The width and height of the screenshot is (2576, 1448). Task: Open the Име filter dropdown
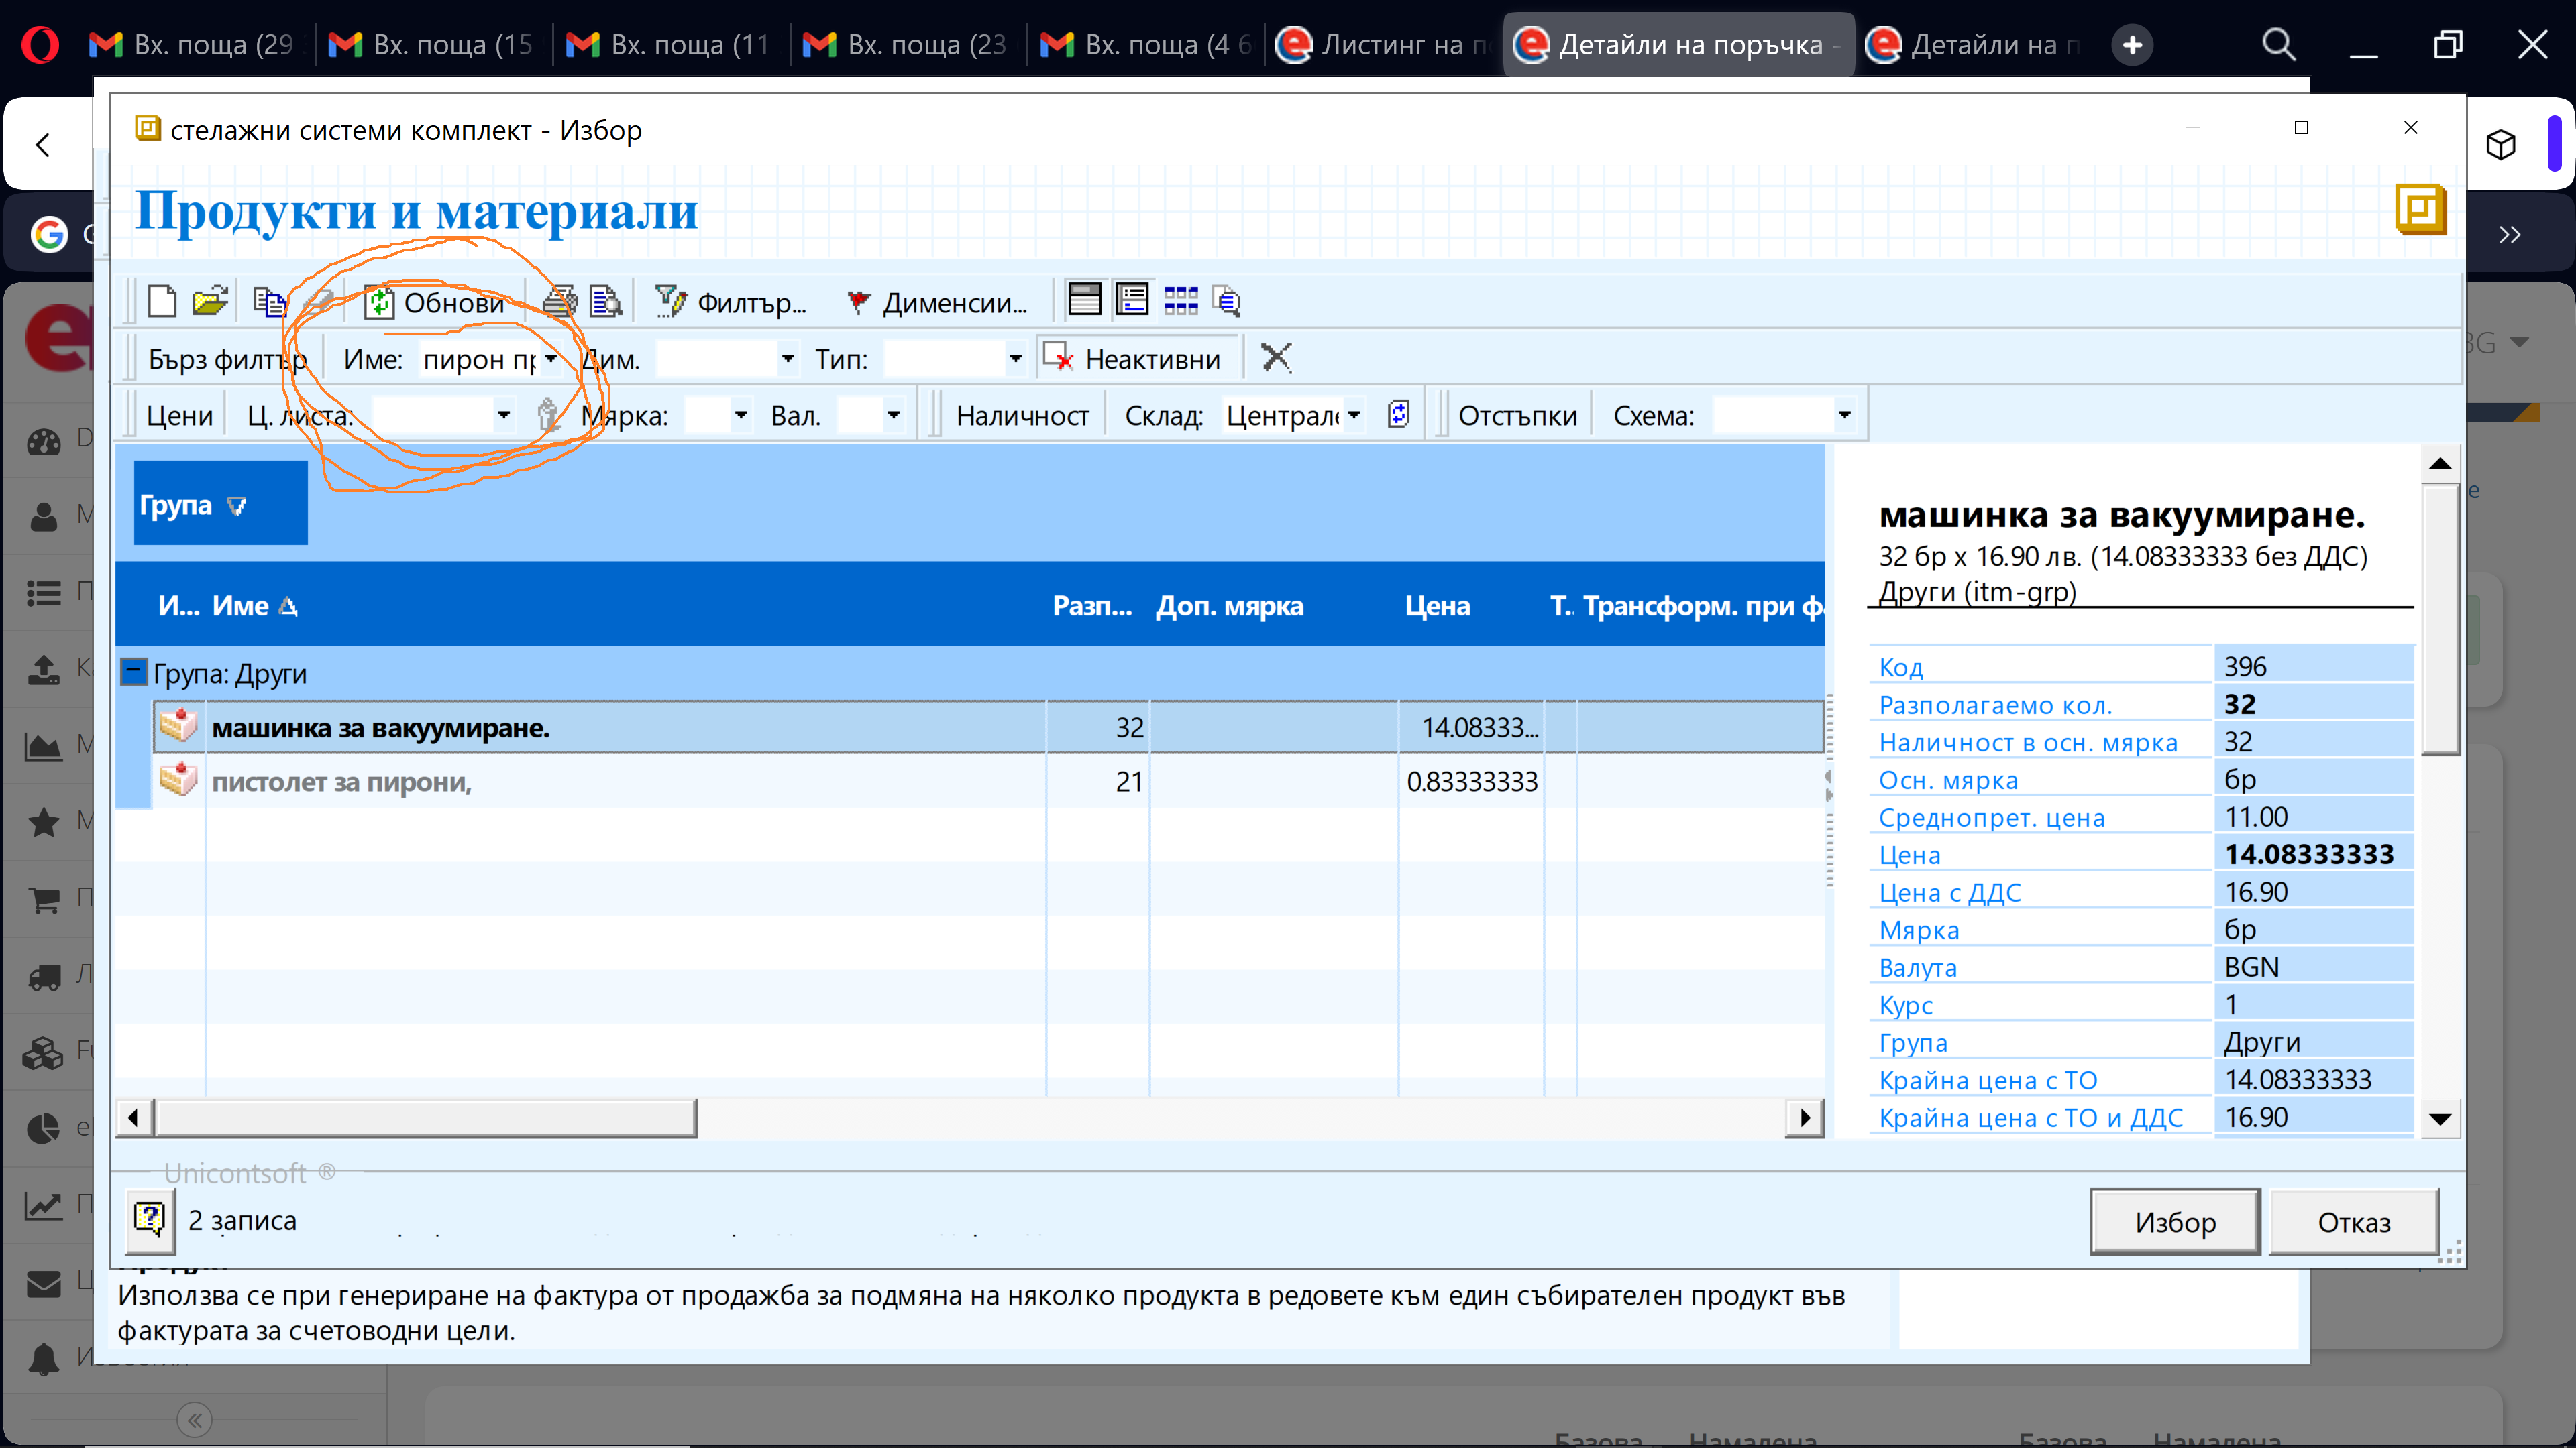[x=551, y=359]
